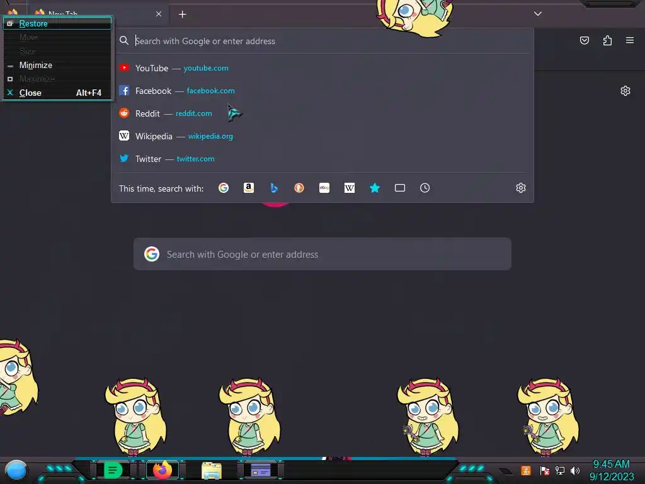Screen dimensions: 645x484
Task: Open the Wikipedia suggestion wikipedia.org
Action: tap(322, 136)
